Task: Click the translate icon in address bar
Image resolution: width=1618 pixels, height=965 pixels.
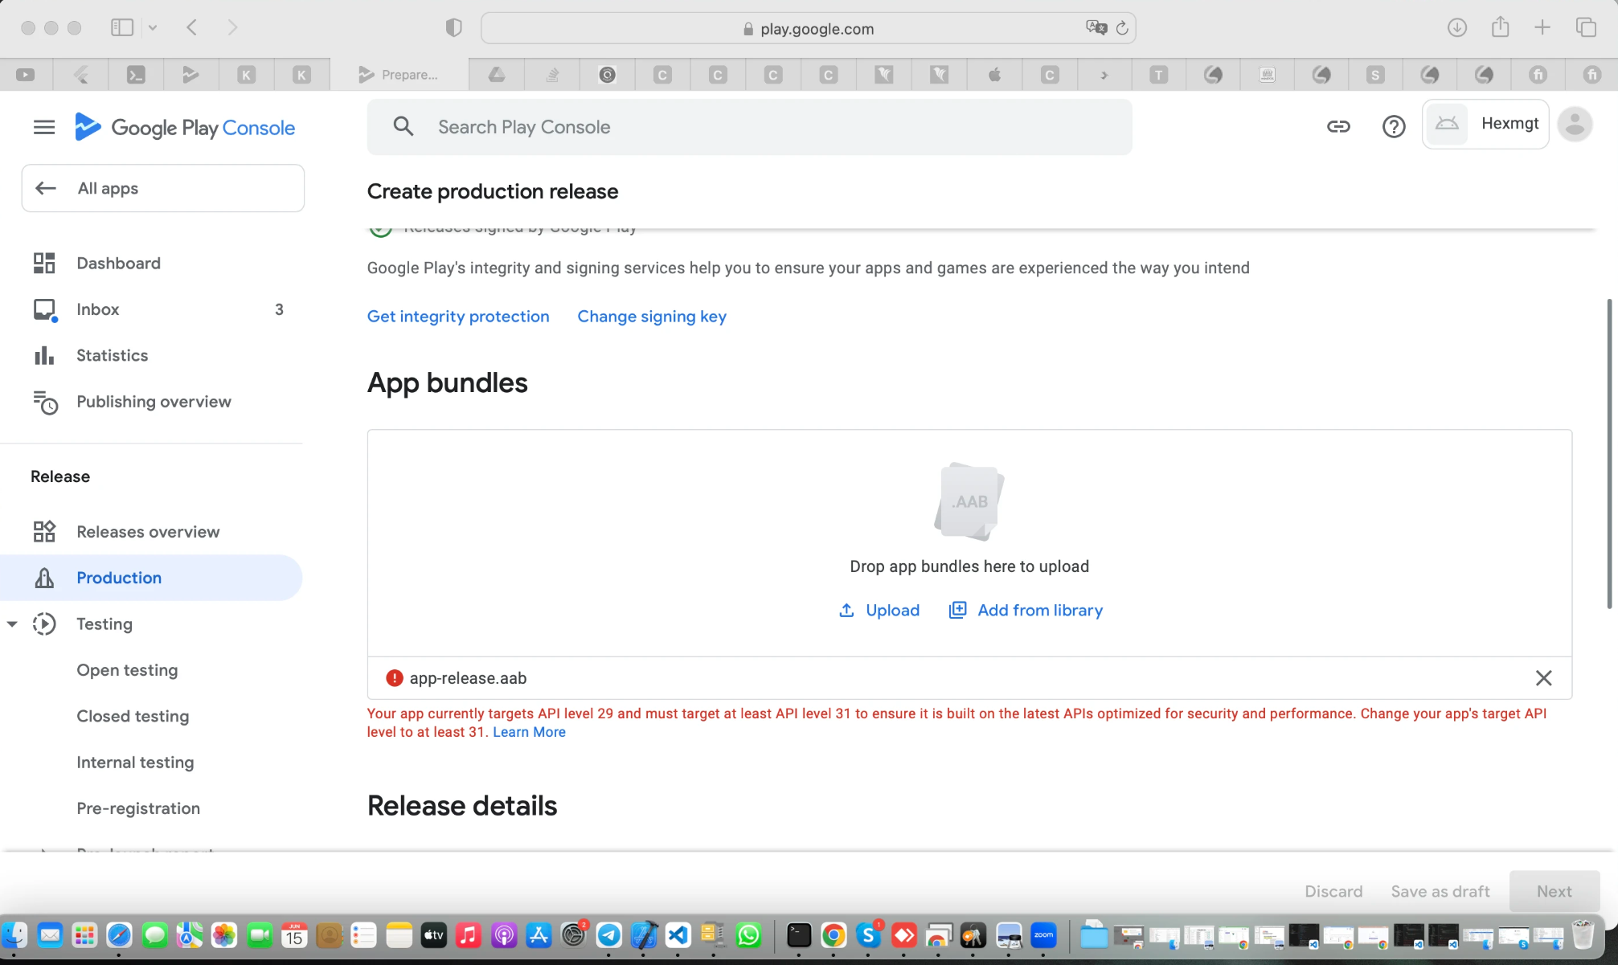Action: (x=1096, y=28)
